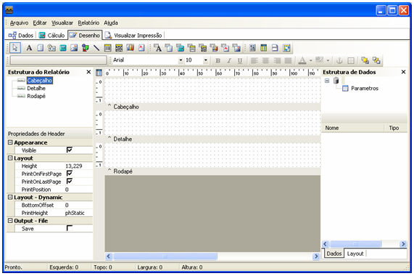The image size is (414, 276).
Task: Select the Page Break tool
Action: click(275, 48)
